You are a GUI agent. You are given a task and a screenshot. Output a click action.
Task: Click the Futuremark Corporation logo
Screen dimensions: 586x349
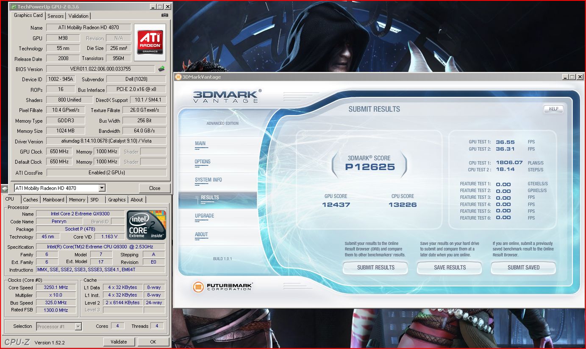[x=222, y=287]
